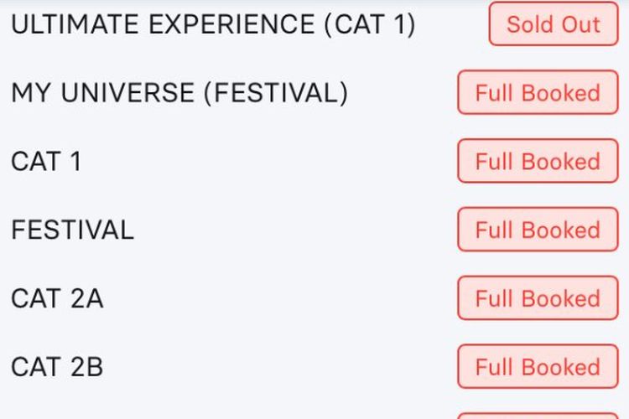
Task: Tap the (CAT 1) text in the top row
Action: click(370, 24)
